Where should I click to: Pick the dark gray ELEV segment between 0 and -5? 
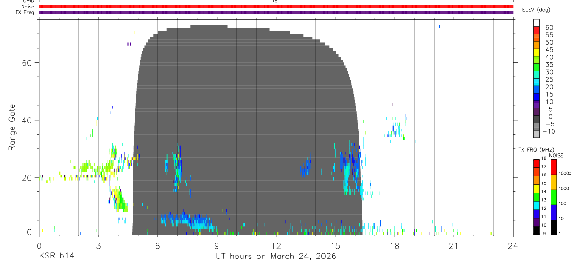537,119
